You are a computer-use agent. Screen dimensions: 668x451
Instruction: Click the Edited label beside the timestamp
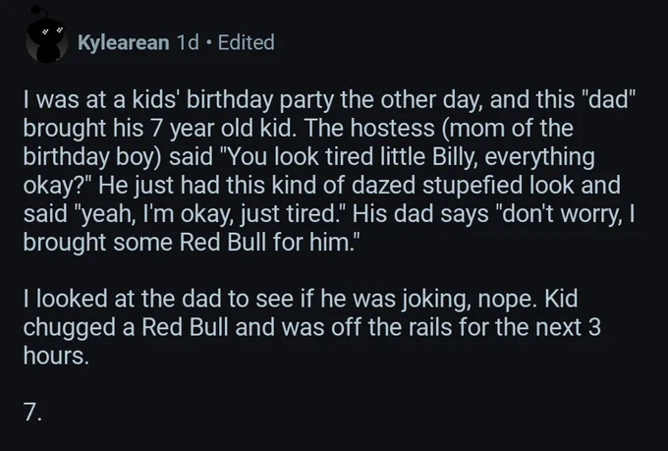click(x=247, y=42)
